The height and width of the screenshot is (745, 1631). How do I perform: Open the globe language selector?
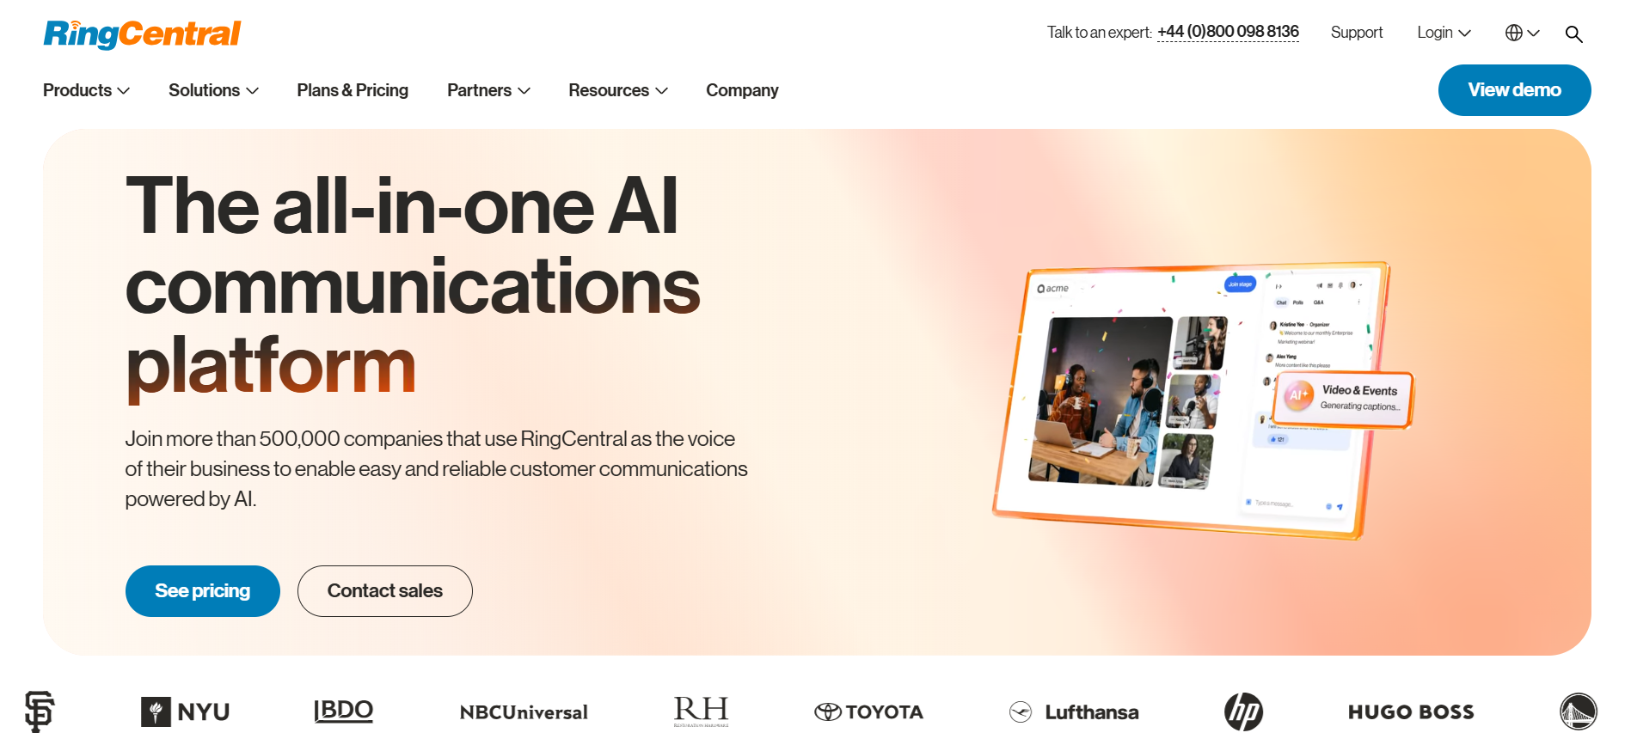(x=1522, y=33)
